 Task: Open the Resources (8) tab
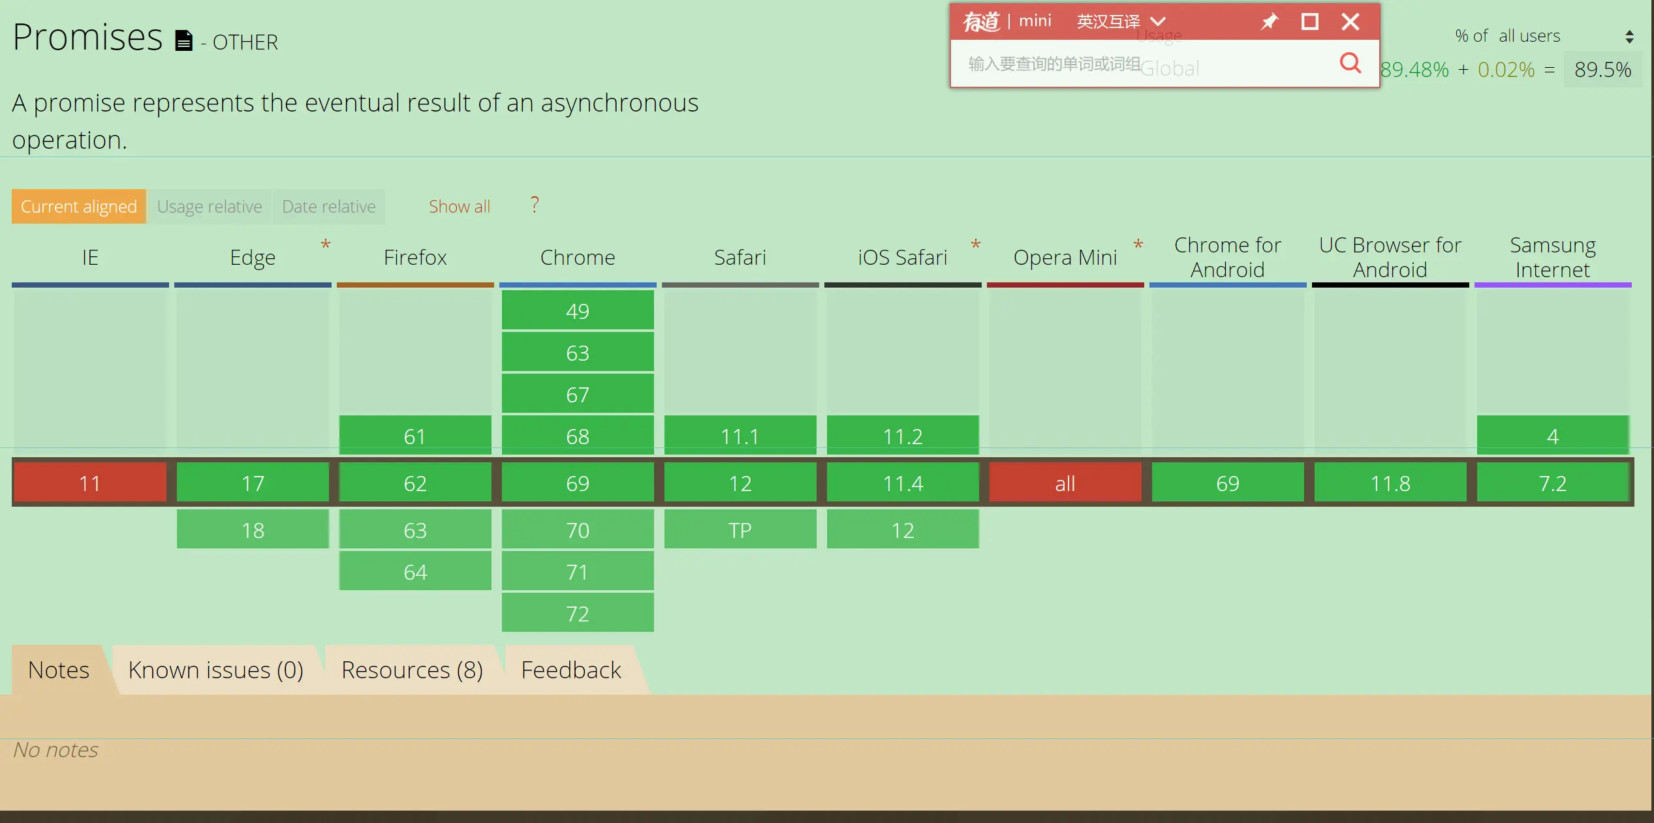tap(413, 670)
